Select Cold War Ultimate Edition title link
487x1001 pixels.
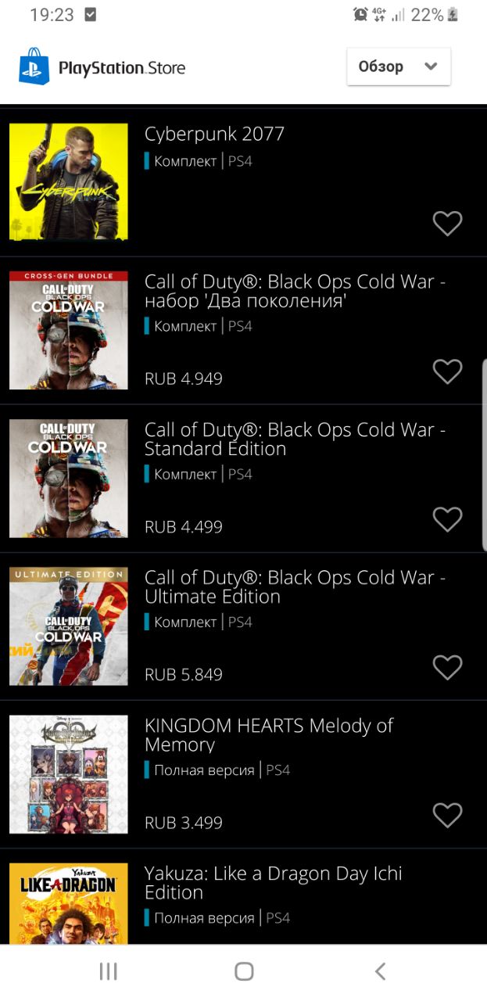pos(295,587)
